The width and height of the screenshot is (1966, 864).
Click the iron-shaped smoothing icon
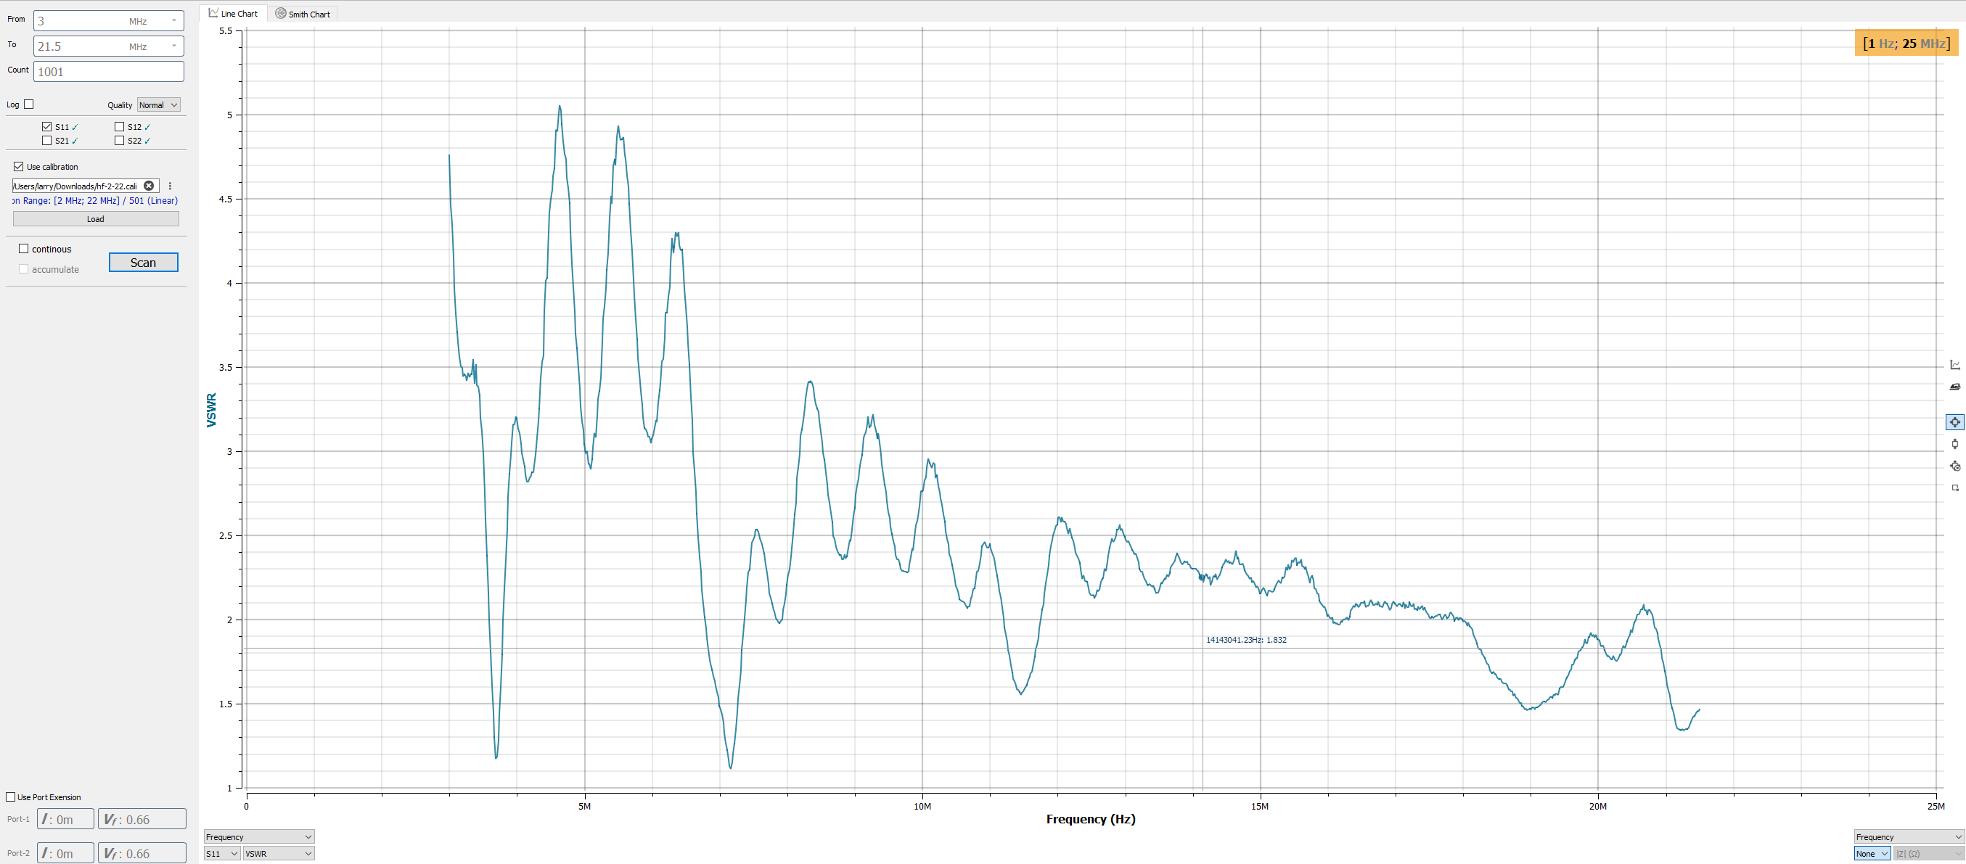point(1954,387)
